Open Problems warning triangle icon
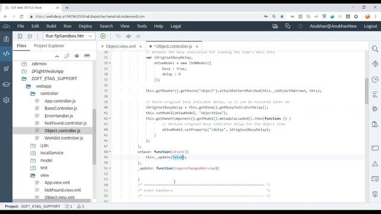 coord(375,164)
